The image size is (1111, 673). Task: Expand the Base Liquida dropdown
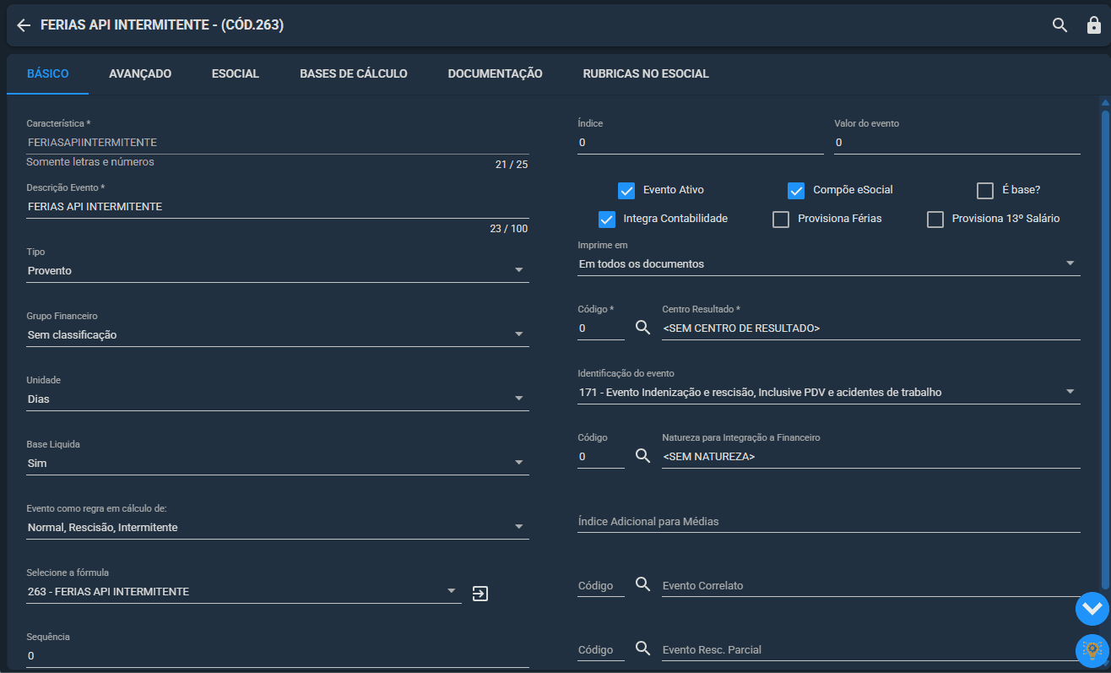pos(278,464)
